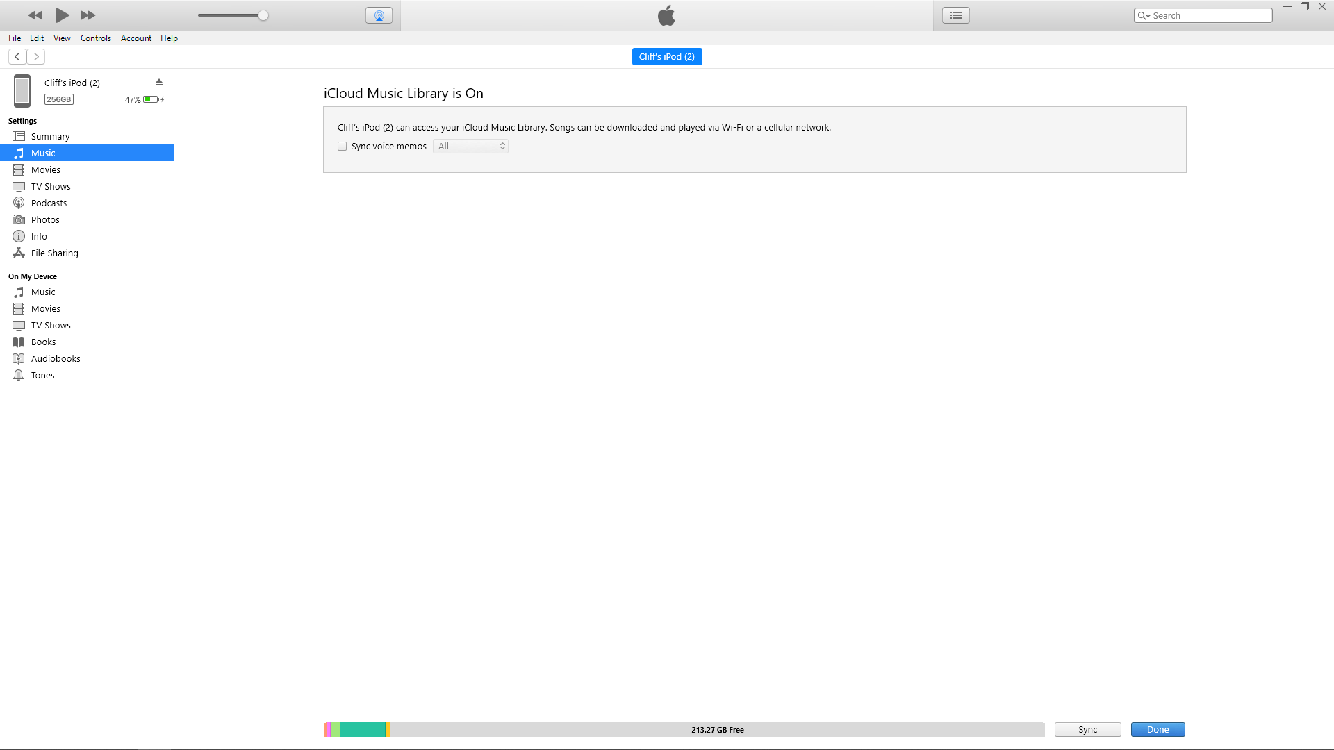This screenshot has height=750, width=1334.
Task: Open File Sharing in the sidebar
Action: (54, 253)
